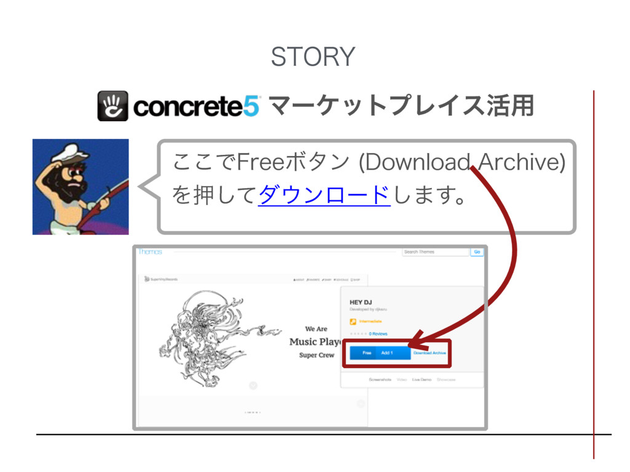Click the circular down-arrow icon below illustration
This screenshot has width=630, height=472.
pyautogui.click(x=253, y=386)
